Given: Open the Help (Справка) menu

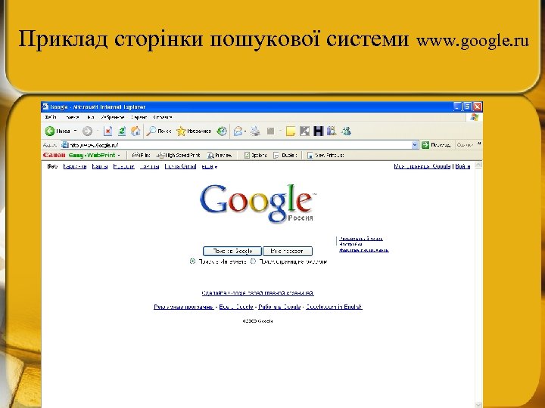Looking at the screenshot, I should pyautogui.click(x=163, y=117).
